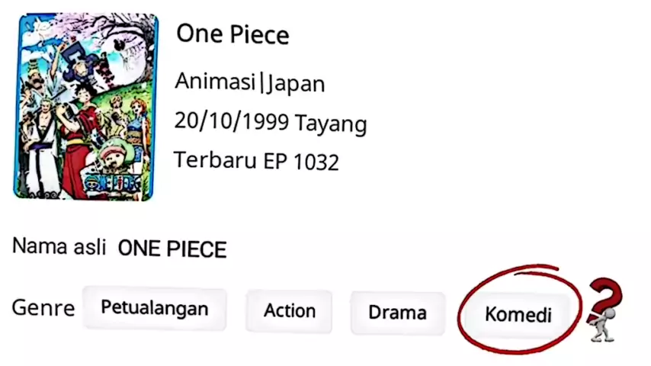The image size is (651, 366).
Task: Click the "Japan" country text
Action: (296, 82)
